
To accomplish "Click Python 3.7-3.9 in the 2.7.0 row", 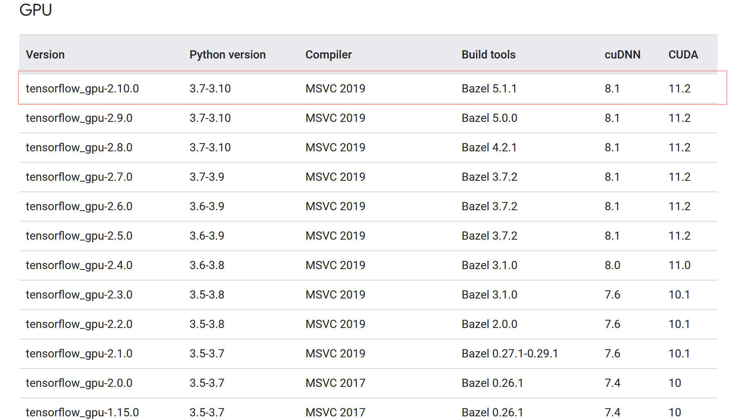I will pos(206,177).
